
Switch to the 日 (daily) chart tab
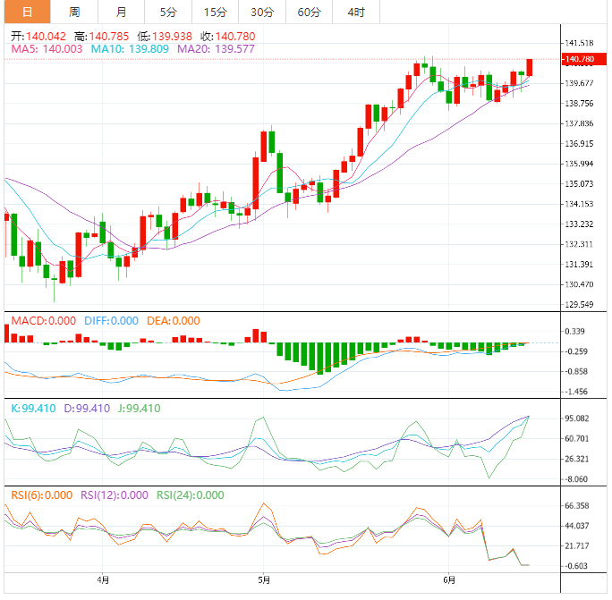[26, 12]
